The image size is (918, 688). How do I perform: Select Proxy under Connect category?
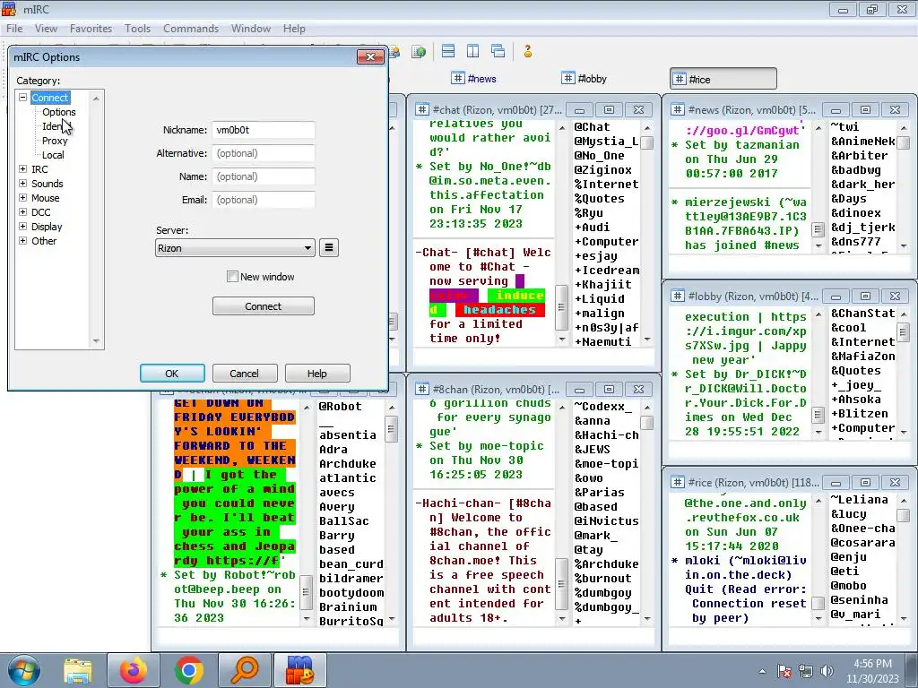pos(55,141)
